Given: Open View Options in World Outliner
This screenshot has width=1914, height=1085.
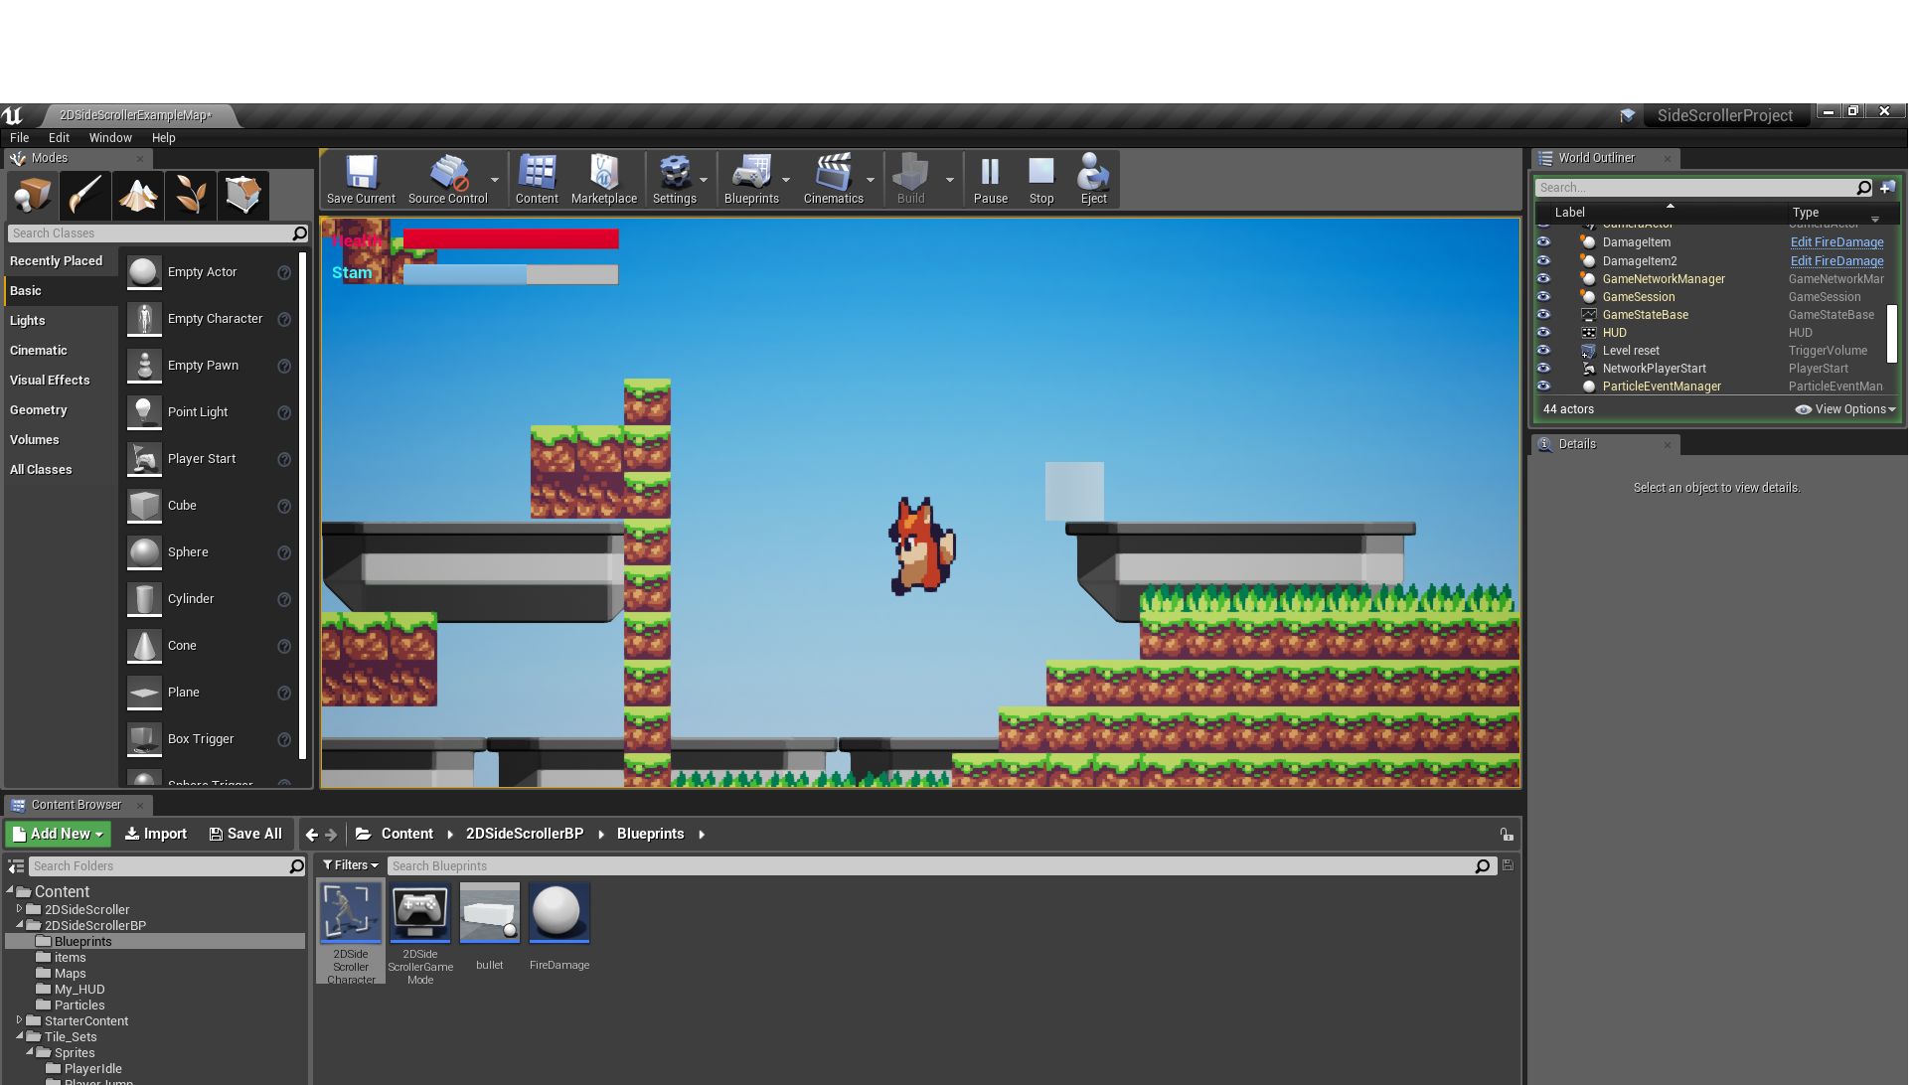Looking at the screenshot, I should pyautogui.click(x=1845, y=409).
